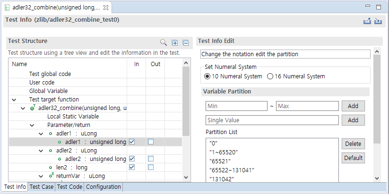The image size is (389, 194).
Task: Click the Test Structure tree scrollbar thumb
Action: [186, 101]
